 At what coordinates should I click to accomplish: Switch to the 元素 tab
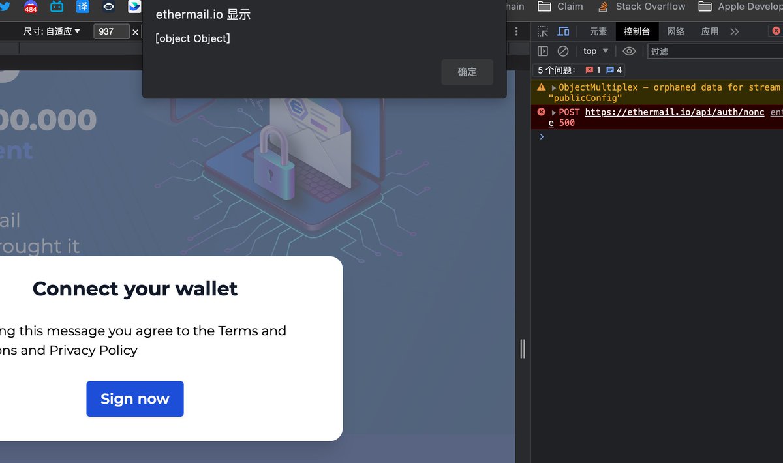click(x=598, y=31)
